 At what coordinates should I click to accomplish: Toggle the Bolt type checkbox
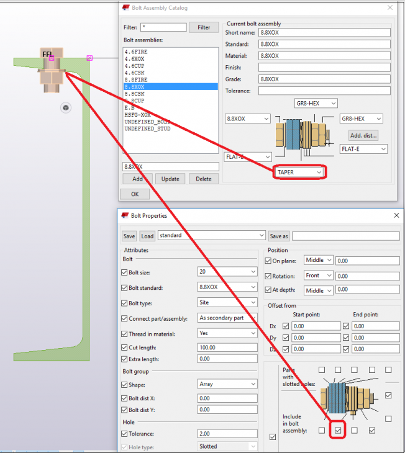click(124, 303)
